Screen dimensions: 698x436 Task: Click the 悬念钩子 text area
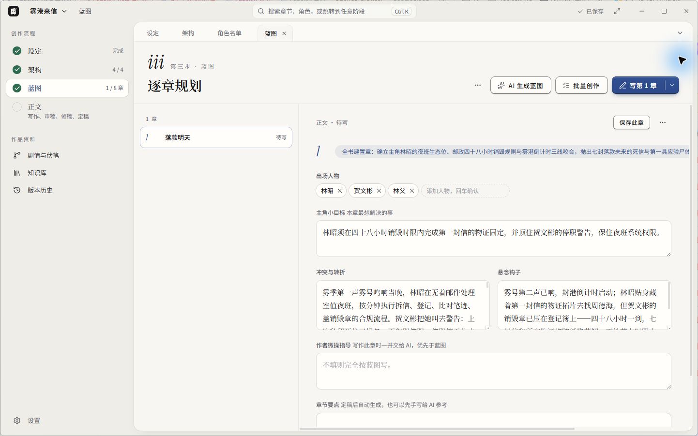click(x=584, y=305)
